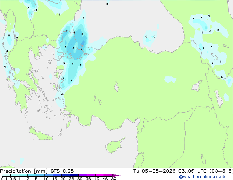Click the 0.1–0.5 mm legend color swatch
233x180 pixels.
tap(6, 175)
